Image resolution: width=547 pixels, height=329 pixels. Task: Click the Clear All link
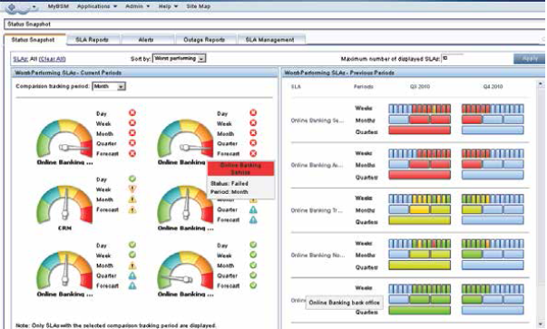(x=53, y=59)
